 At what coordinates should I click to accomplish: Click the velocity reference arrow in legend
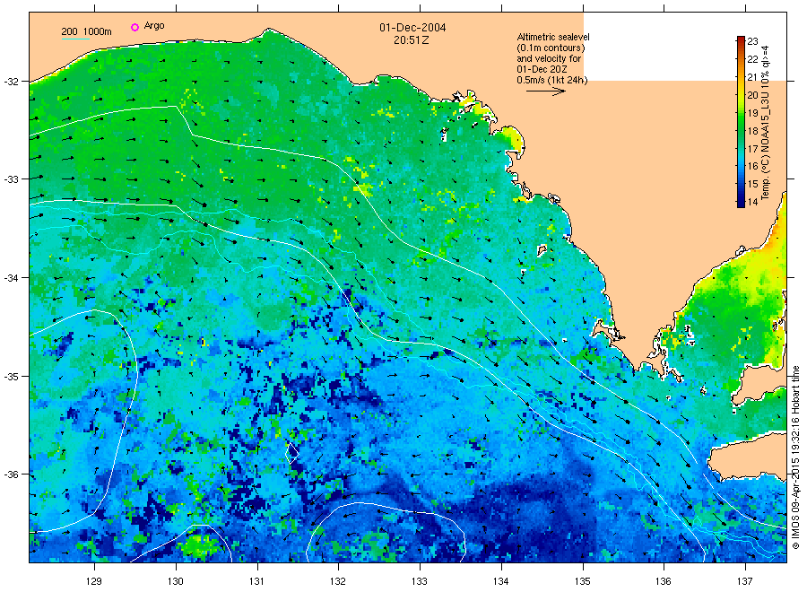[545, 91]
